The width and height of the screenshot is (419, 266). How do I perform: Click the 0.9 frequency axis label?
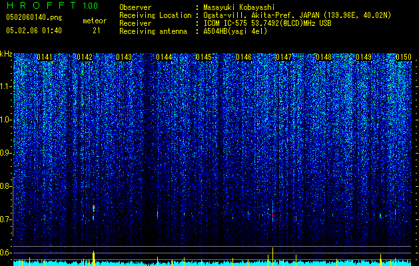tap(6, 153)
